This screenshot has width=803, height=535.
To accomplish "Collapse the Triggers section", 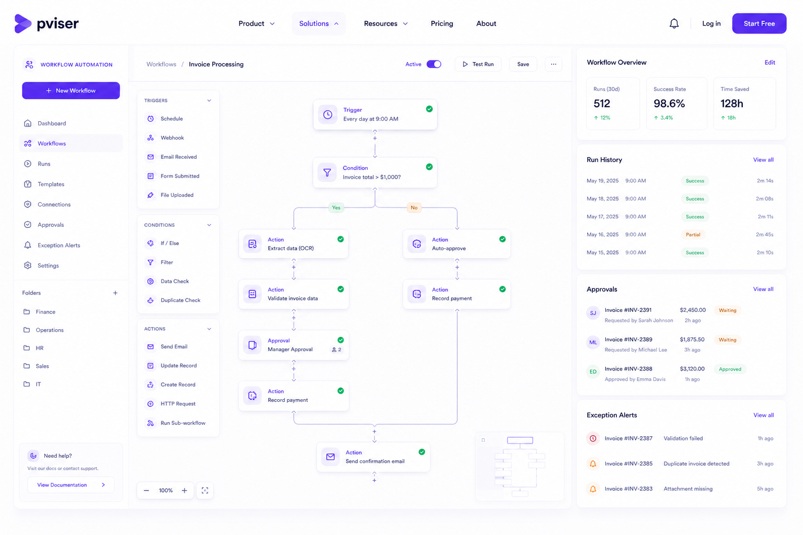I will 209,101.
